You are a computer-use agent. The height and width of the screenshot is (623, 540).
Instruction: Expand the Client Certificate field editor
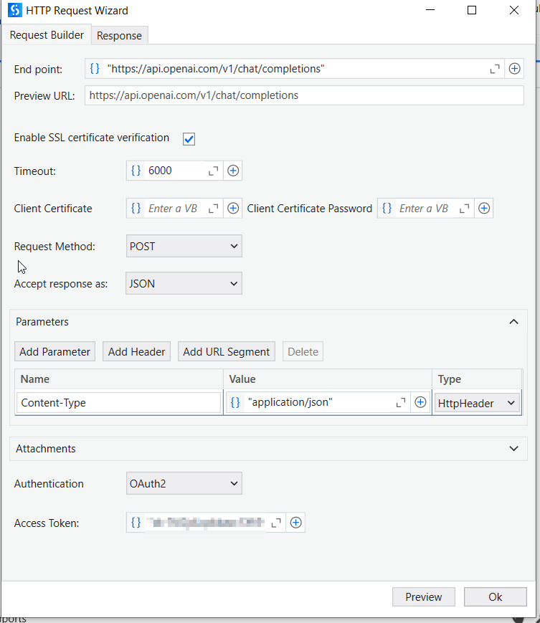(214, 208)
